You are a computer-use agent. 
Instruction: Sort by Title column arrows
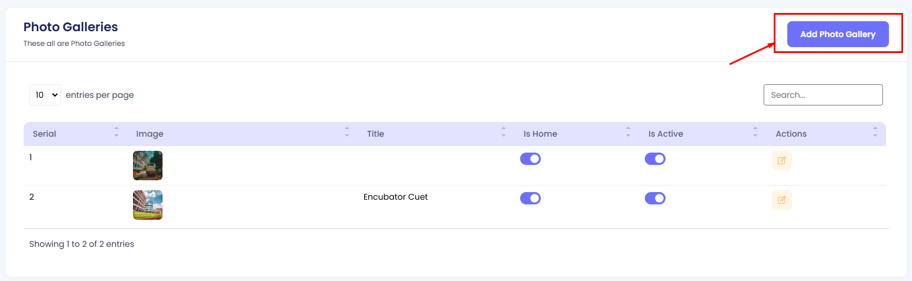tap(504, 133)
